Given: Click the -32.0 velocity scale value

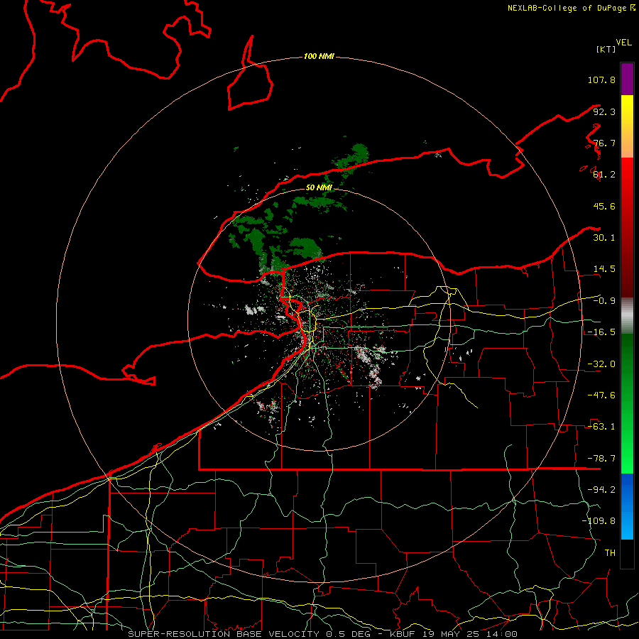Looking at the screenshot, I should click(601, 364).
